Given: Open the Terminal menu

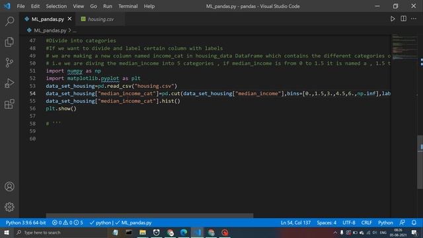Looking at the screenshot, I should click(128, 6).
